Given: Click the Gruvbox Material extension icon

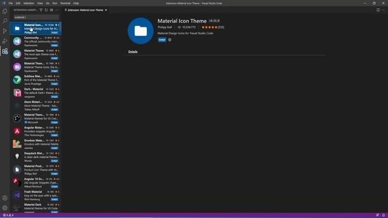Looking at the screenshot, I should click(17, 144).
